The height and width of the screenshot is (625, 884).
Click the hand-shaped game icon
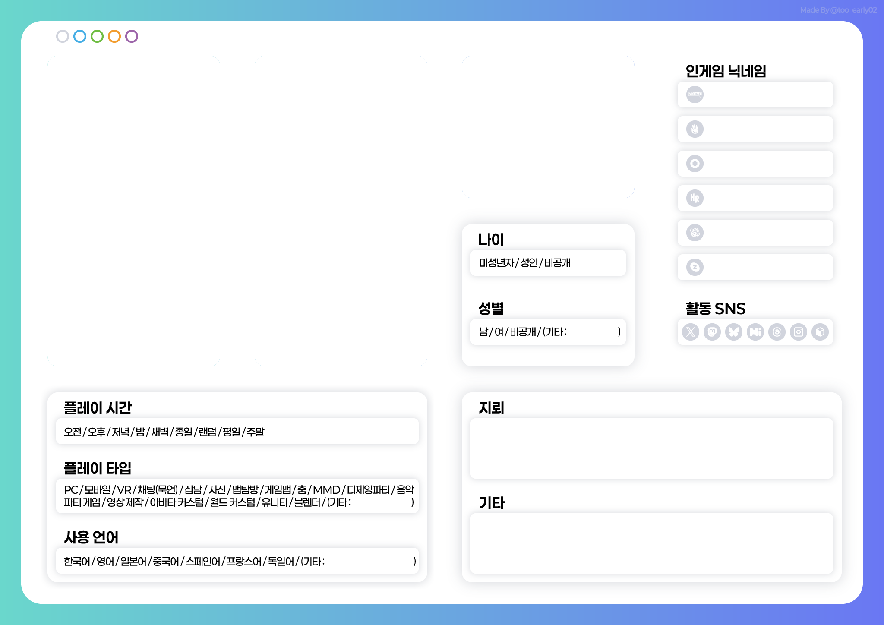pos(695,129)
